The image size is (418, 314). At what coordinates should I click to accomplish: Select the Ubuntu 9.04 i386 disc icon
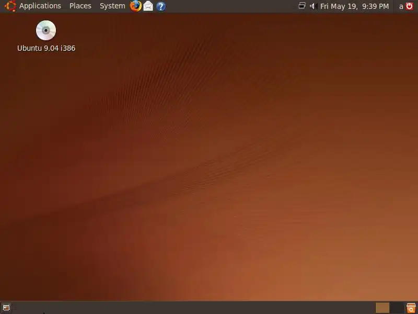click(x=46, y=30)
